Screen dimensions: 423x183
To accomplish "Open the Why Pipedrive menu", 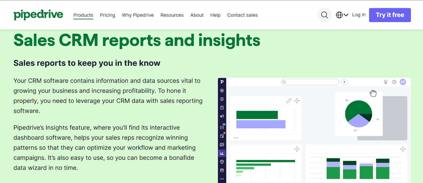I will click(x=138, y=15).
